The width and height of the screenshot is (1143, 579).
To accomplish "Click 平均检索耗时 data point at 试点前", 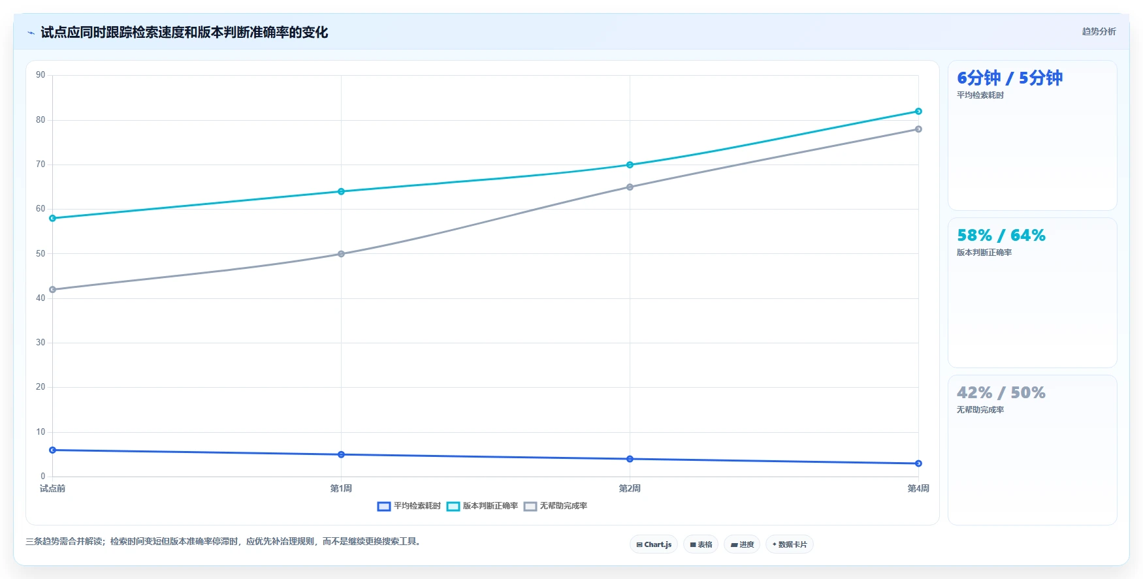I will [x=52, y=450].
